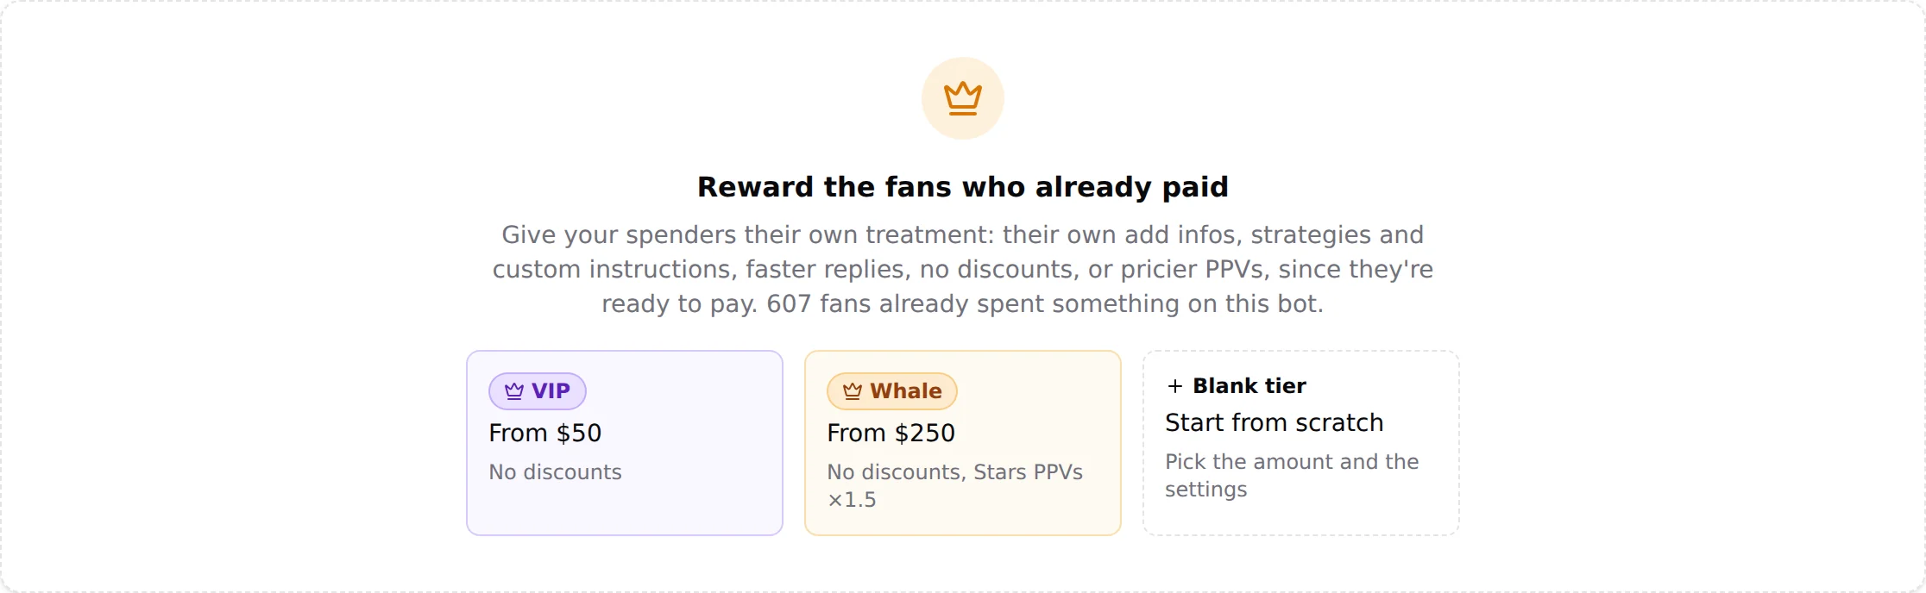Click the "Reward the fans who already paid" heading

[x=963, y=187]
